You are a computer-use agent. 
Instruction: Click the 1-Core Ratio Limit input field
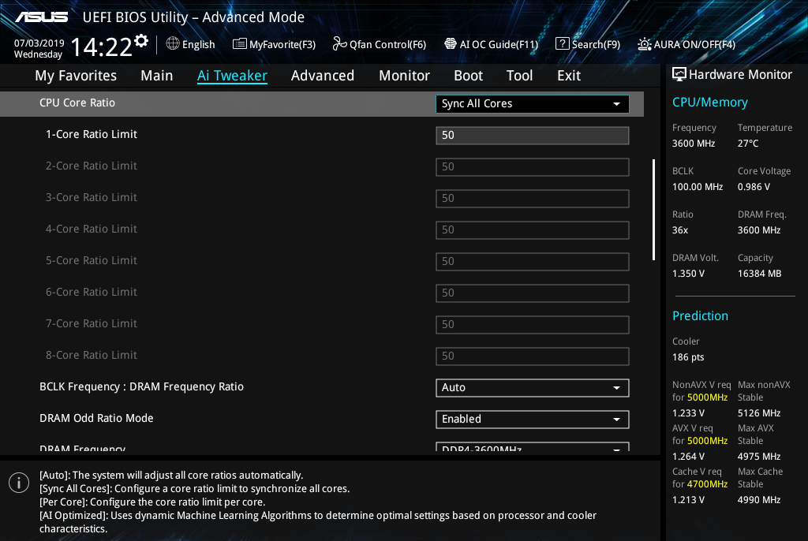[x=533, y=136]
